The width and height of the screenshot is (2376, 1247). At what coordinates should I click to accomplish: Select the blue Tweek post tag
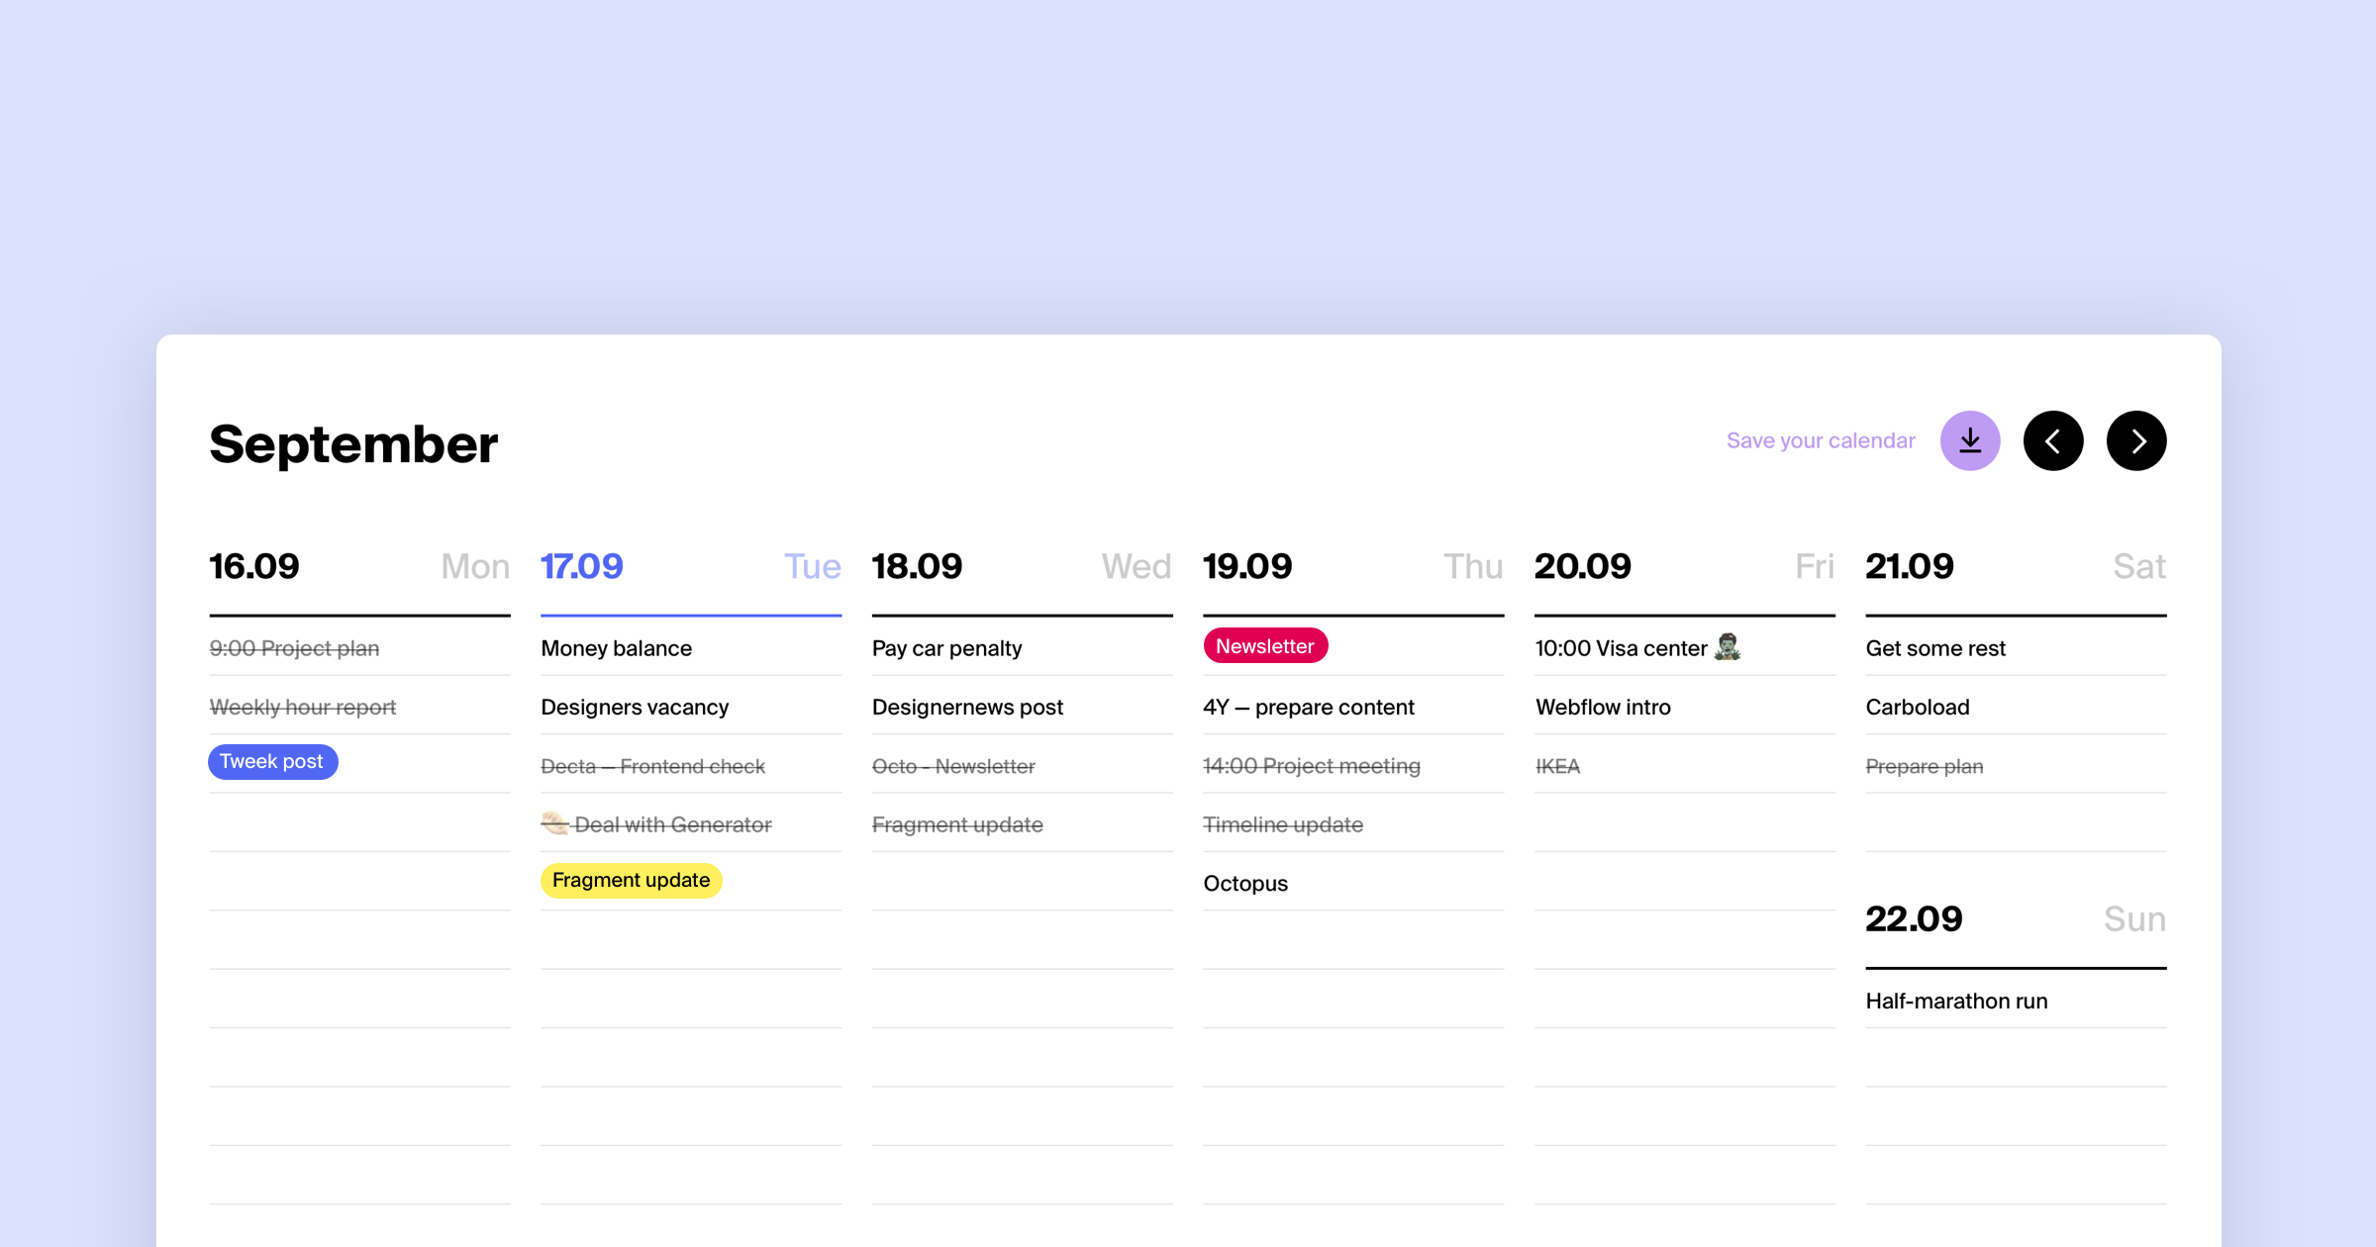click(x=272, y=761)
